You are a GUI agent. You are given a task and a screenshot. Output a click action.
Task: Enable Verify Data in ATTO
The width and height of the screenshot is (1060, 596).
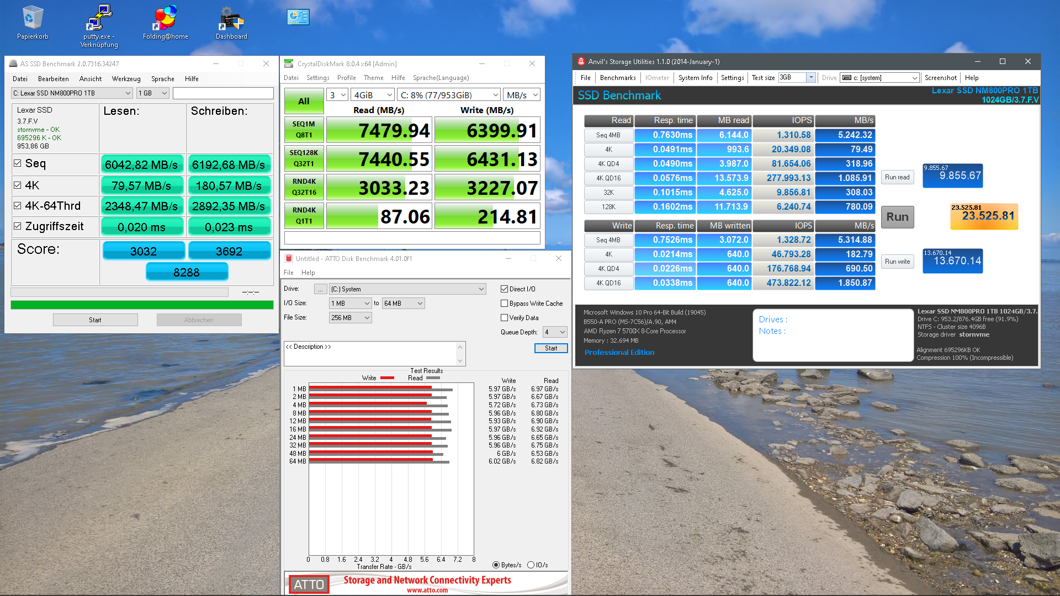point(504,318)
